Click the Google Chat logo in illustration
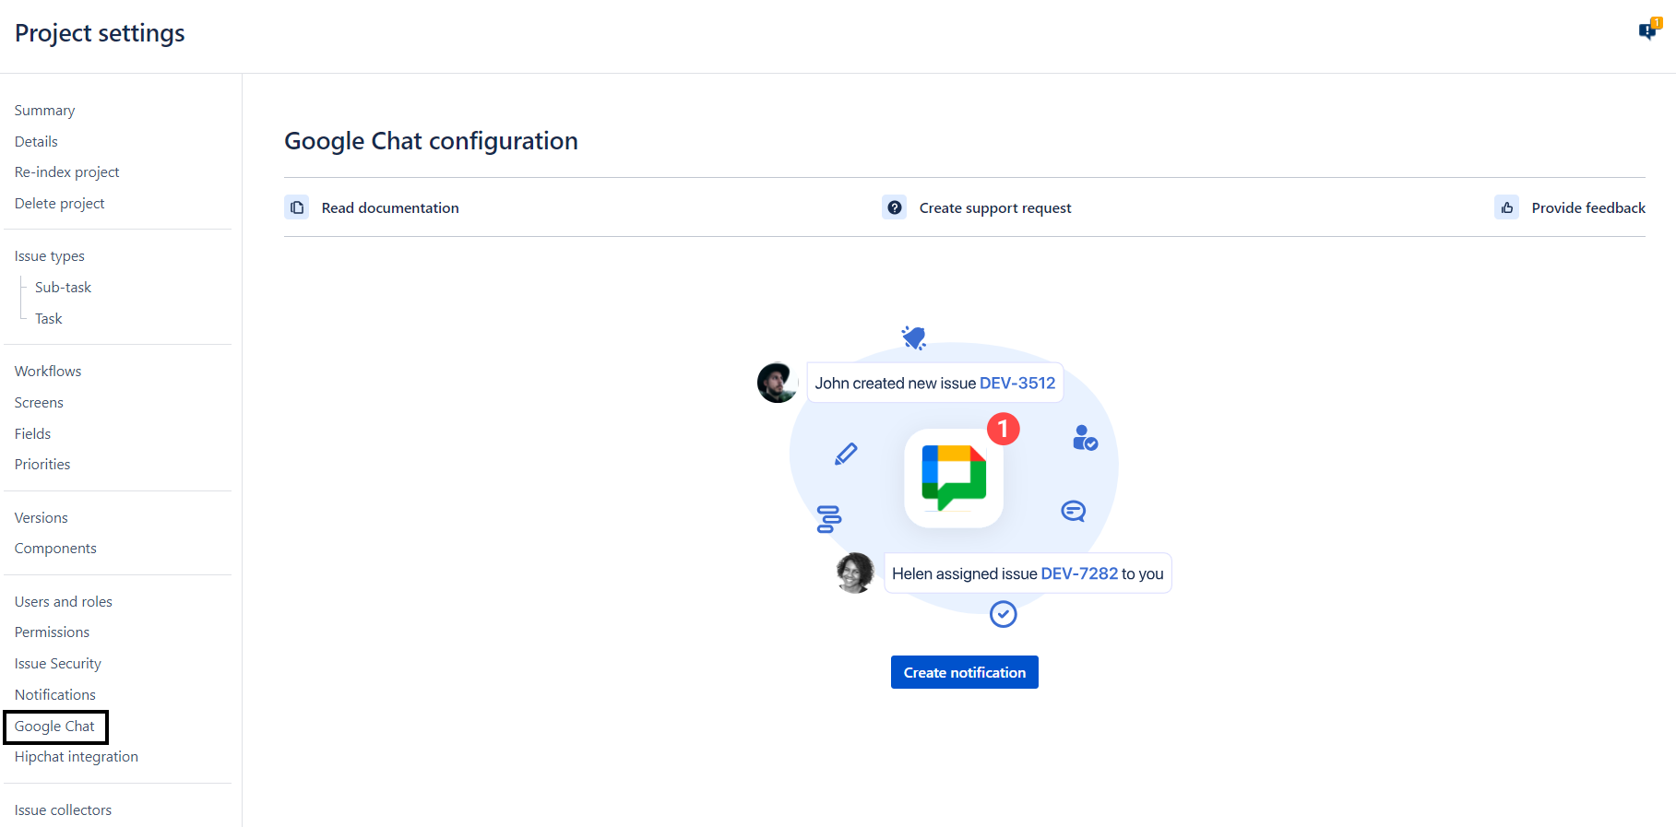This screenshot has height=827, width=1676. (x=954, y=478)
